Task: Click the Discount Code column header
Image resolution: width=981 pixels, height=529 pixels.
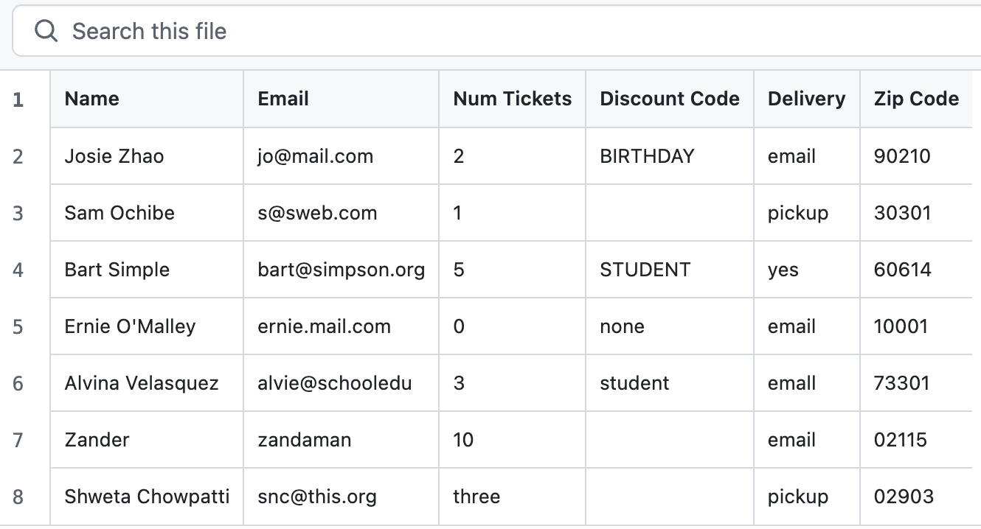Action: click(x=670, y=99)
